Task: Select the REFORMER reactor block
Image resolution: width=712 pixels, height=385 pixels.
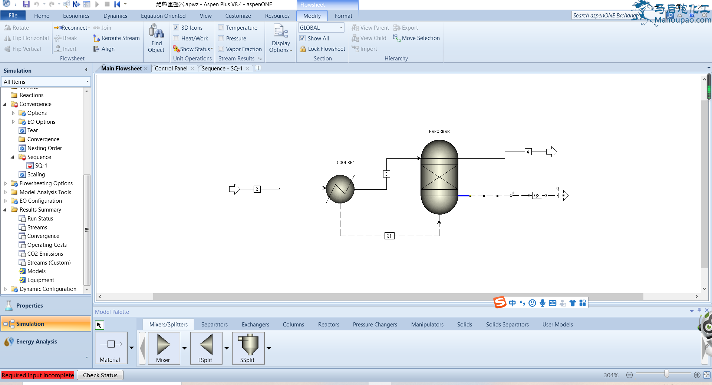Action: pyautogui.click(x=439, y=177)
